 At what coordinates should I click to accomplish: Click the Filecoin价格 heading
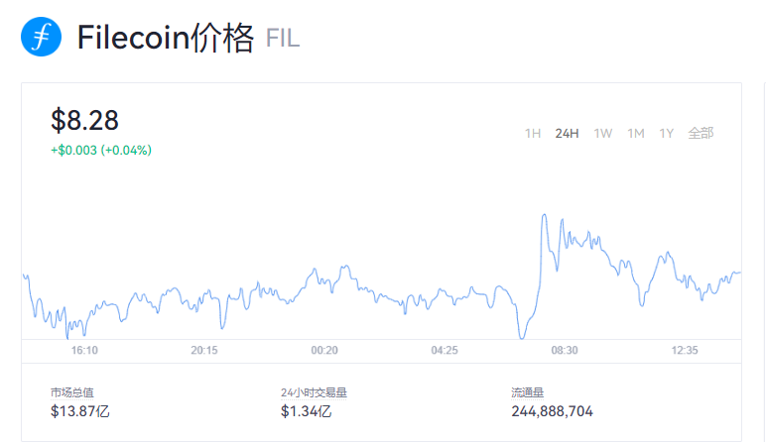166,38
